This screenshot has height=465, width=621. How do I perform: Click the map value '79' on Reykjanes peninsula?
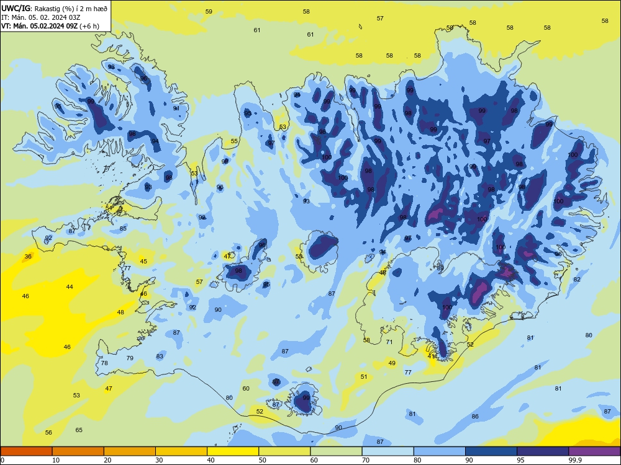130,358
